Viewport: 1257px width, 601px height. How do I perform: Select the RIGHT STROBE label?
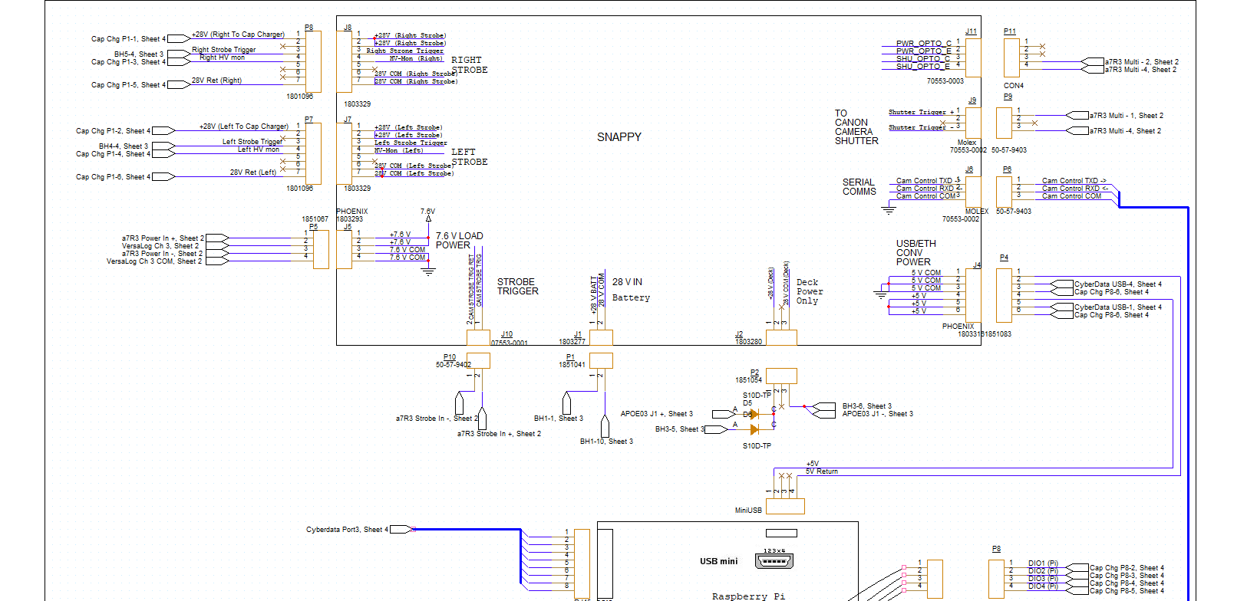tap(469, 65)
